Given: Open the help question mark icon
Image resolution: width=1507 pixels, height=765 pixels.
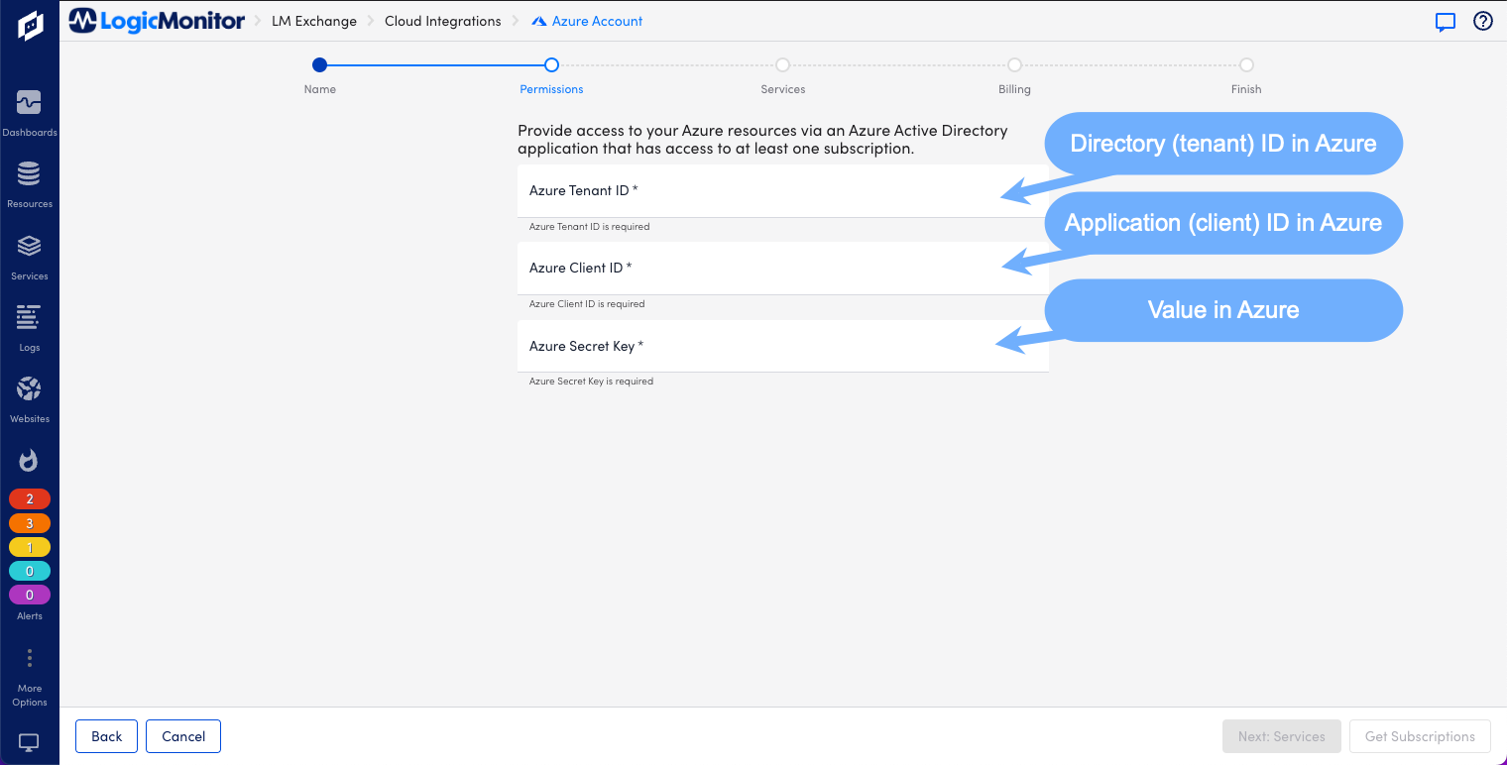Looking at the screenshot, I should click(1483, 21).
